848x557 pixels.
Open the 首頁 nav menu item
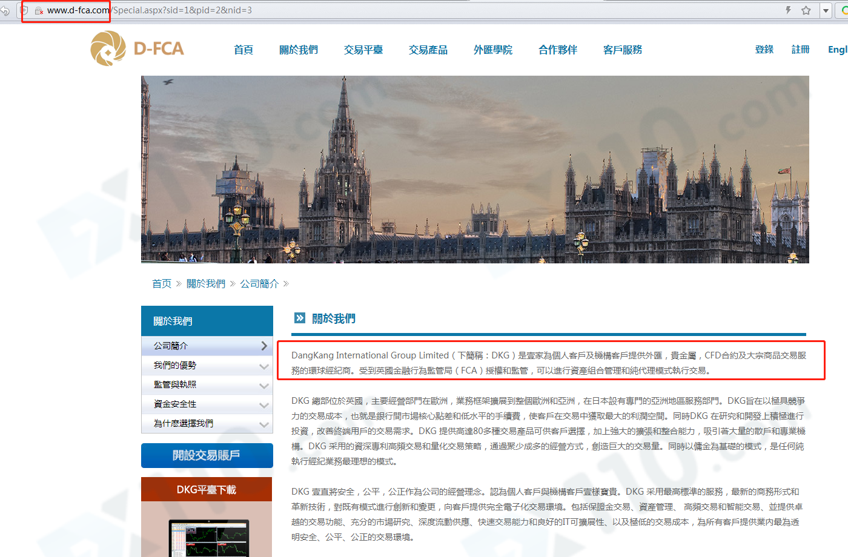tap(243, 50)
